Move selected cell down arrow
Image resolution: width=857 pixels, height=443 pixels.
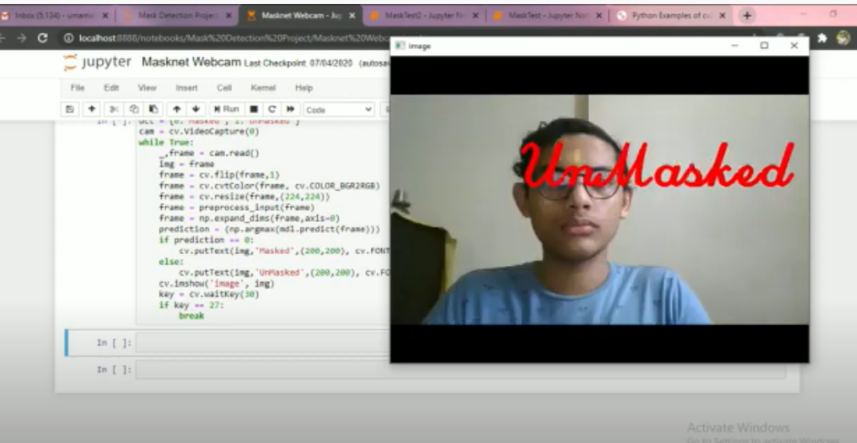(x=196, y=110)
